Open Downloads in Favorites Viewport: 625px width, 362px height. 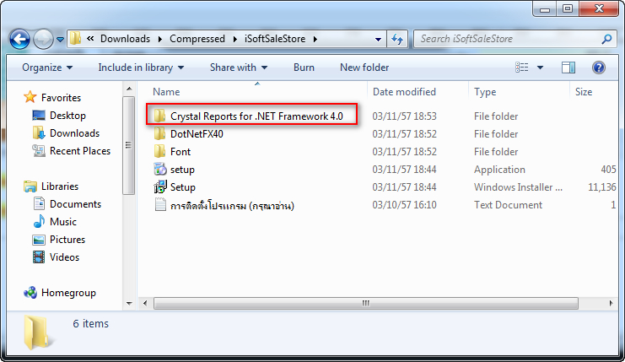[x=74, y=133]
